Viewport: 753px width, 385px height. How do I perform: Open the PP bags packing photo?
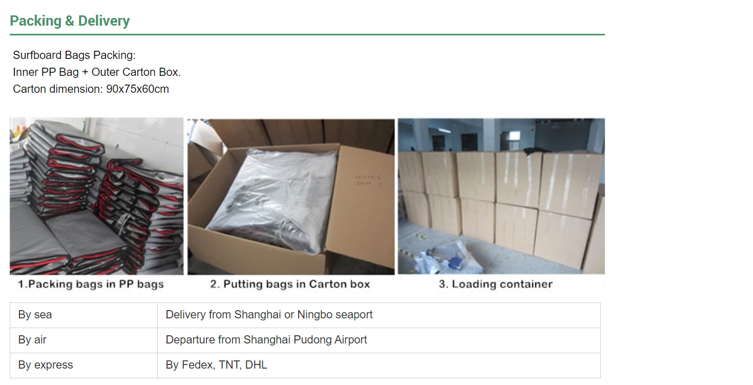click(x=96, y=196)
